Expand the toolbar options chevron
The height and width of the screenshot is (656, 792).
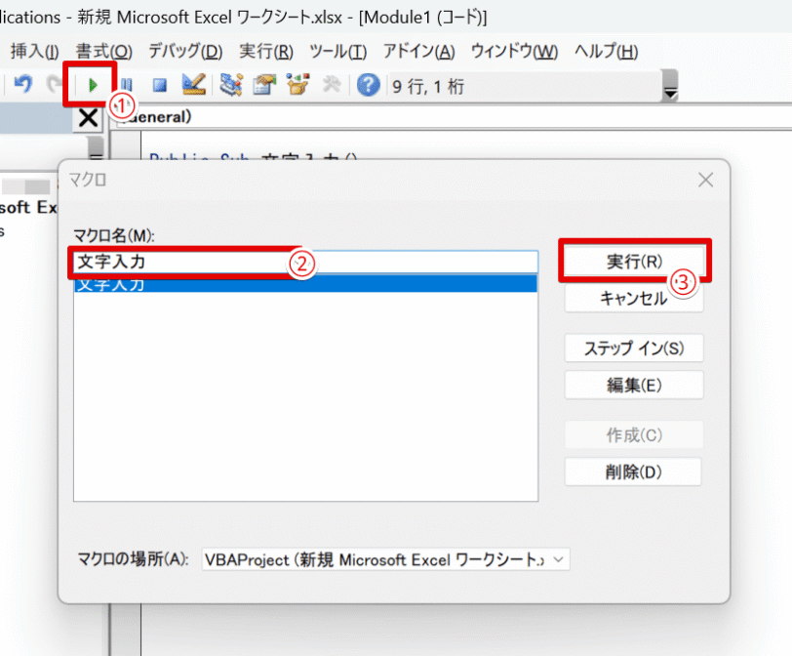tap(671, 89)
